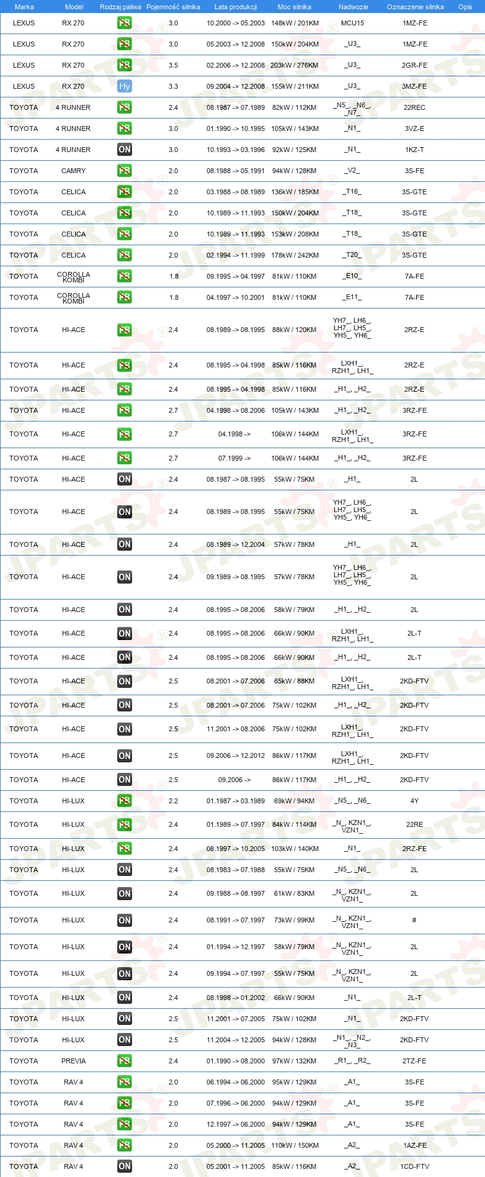Click petrol icon for Celica 178kW / 242KM
This screenshot has height=1177, width=485.
[125, 255]
